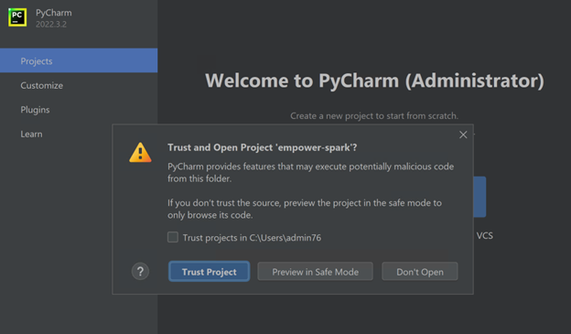Open the dialog help question mark
Screen dimensions: 571x334
point(140,272)
